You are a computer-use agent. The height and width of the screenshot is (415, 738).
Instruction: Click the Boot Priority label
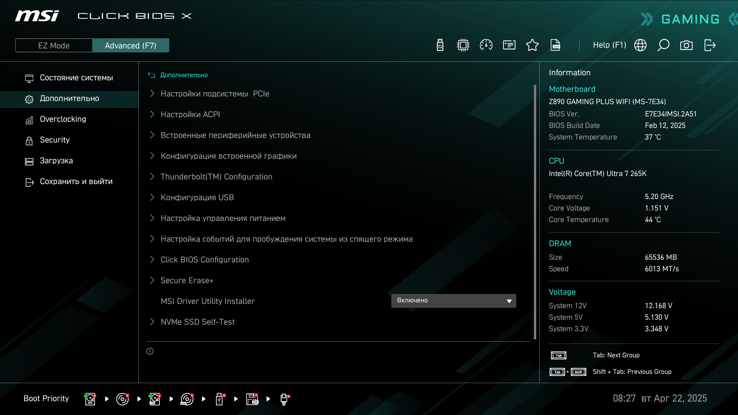(46, 398)
